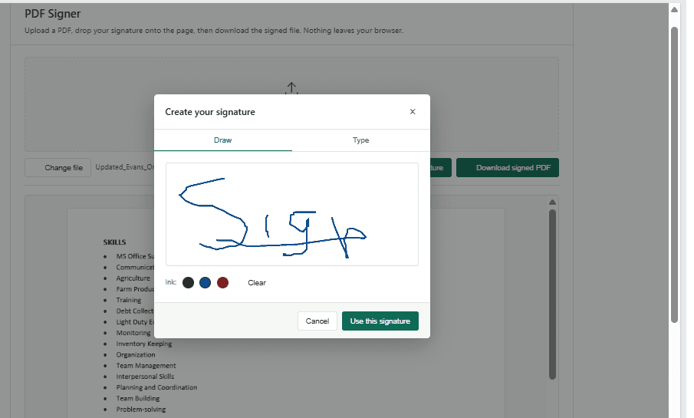Click the 'Create your signature' dialog title
Image resolution: width=694 pixels, height=418 pixels.
(210, 112)
